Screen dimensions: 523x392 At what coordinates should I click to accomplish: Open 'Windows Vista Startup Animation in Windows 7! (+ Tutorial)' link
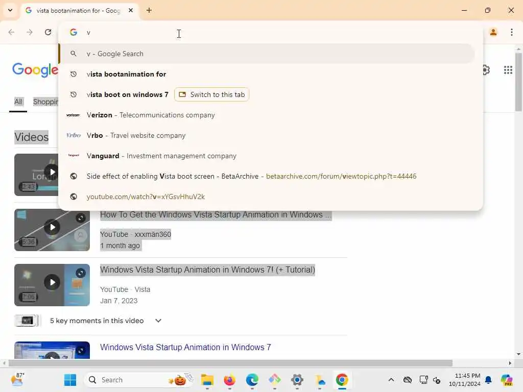(207, 269)
